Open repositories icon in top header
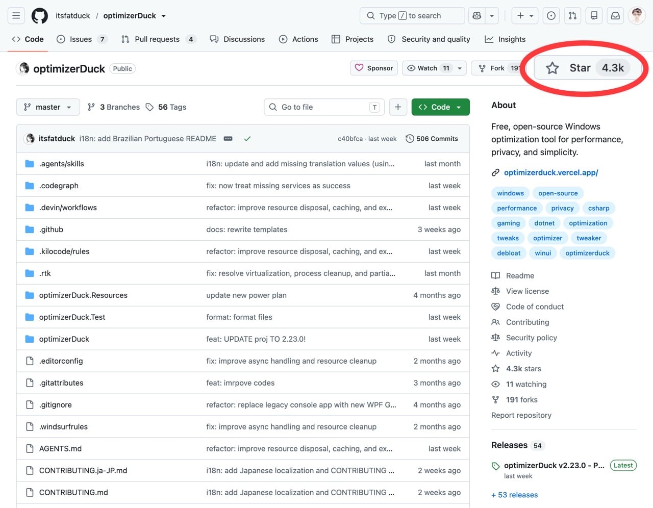The image size is (653, 508). 594,16
